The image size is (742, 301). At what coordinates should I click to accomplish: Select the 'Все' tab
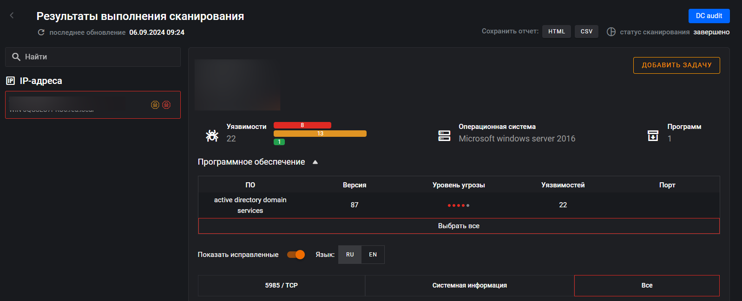[647, 285]
